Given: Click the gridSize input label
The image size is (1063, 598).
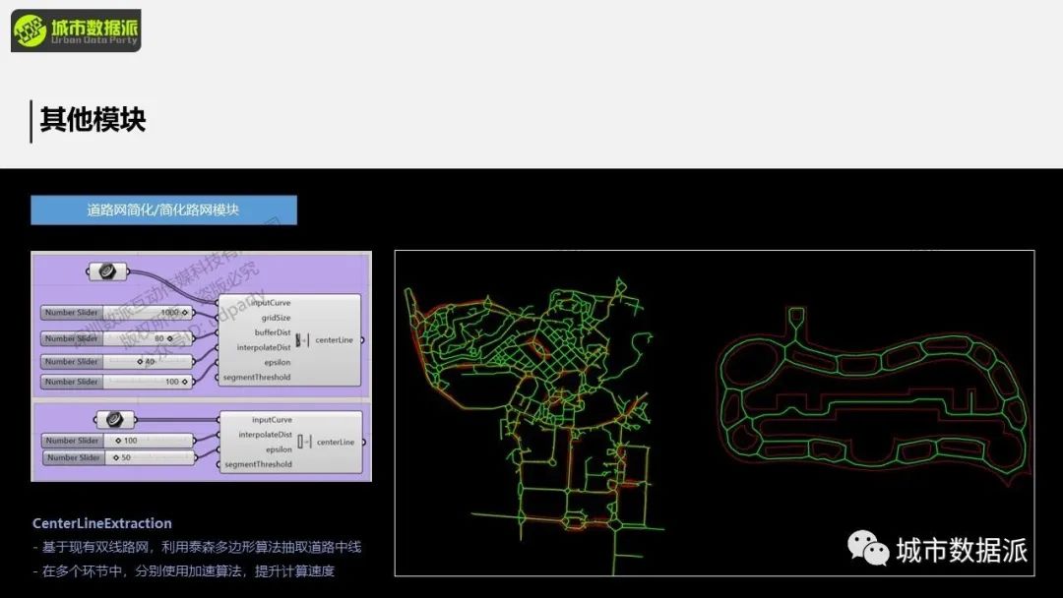Looking at the screenshot, I should pyautogui.click(x=276, y=318).
